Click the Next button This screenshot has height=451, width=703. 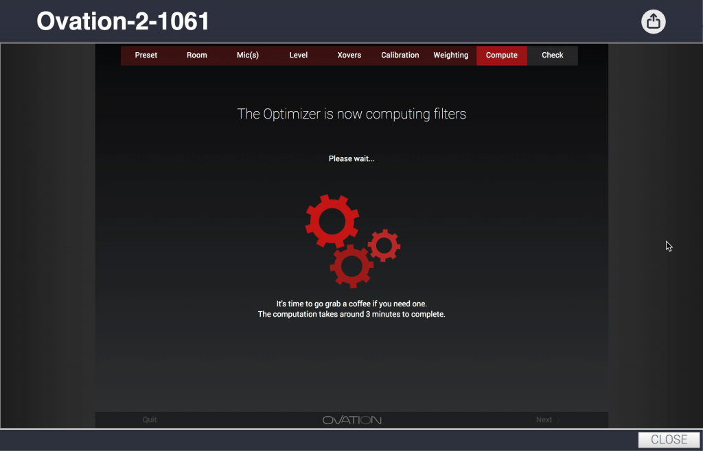pos(547,419)
